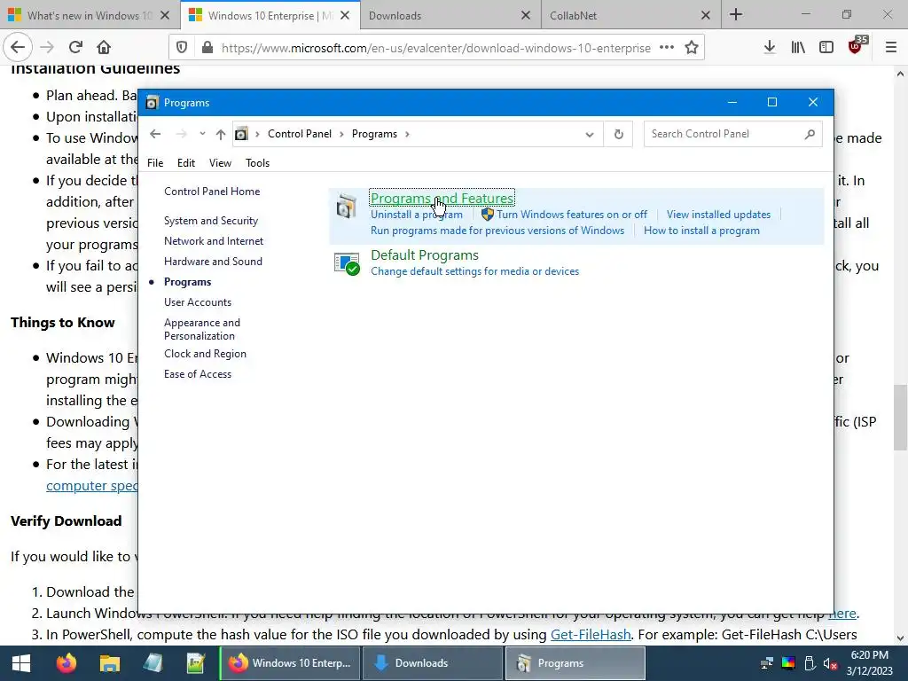The image size is (908, 681).
Task: Click View installed updates link
Action: (x=718, y=215)
